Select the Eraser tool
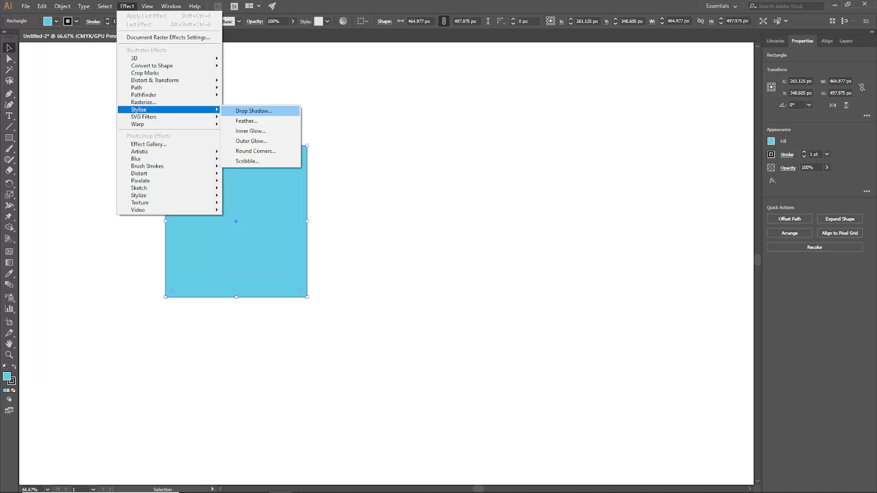The height and width of the screenshot is (493, 877). [x=9, y=170]
